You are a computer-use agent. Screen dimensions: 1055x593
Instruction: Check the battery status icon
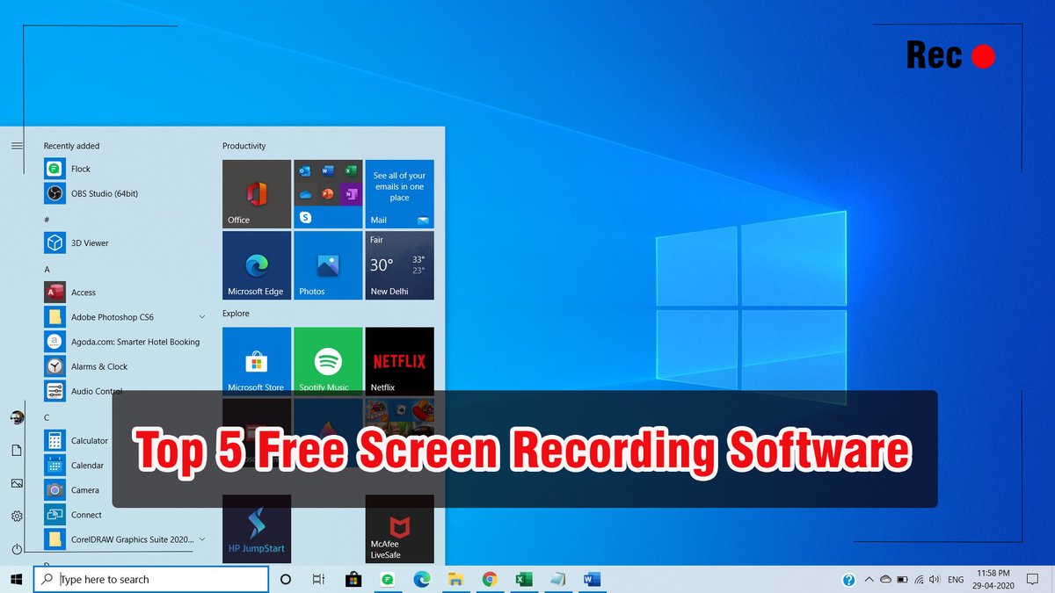coord(903,580)
